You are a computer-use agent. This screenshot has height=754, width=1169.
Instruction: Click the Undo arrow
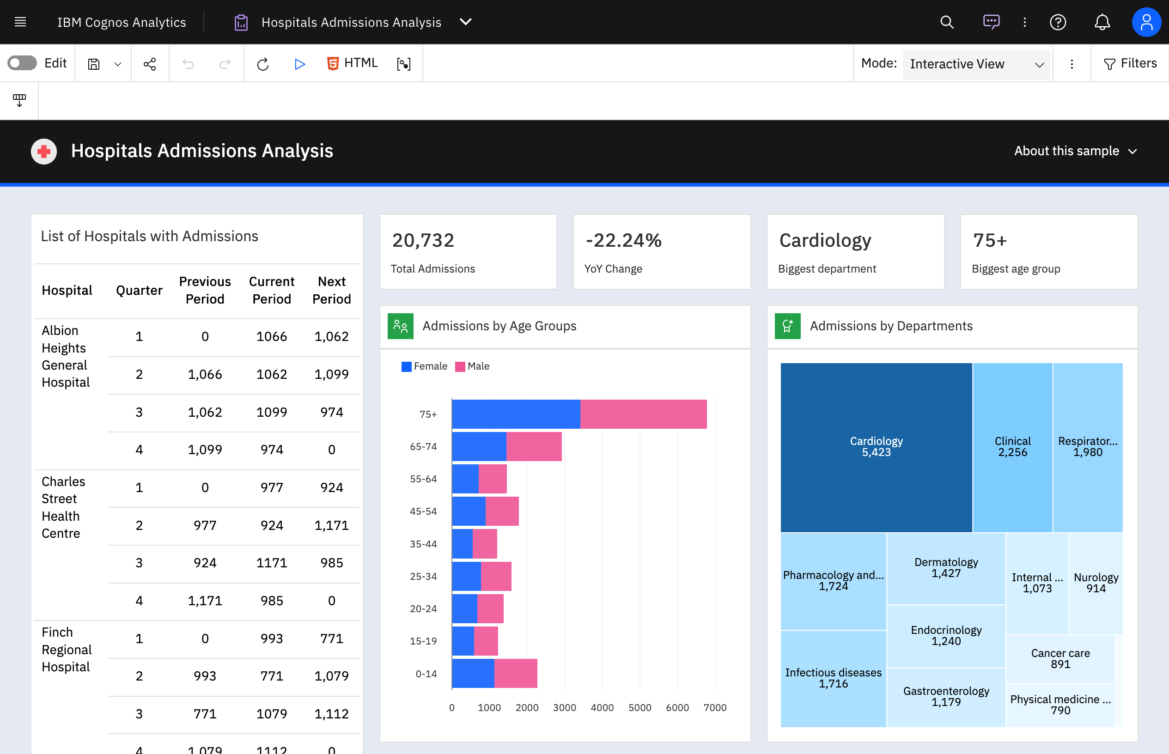pos(188,64)
